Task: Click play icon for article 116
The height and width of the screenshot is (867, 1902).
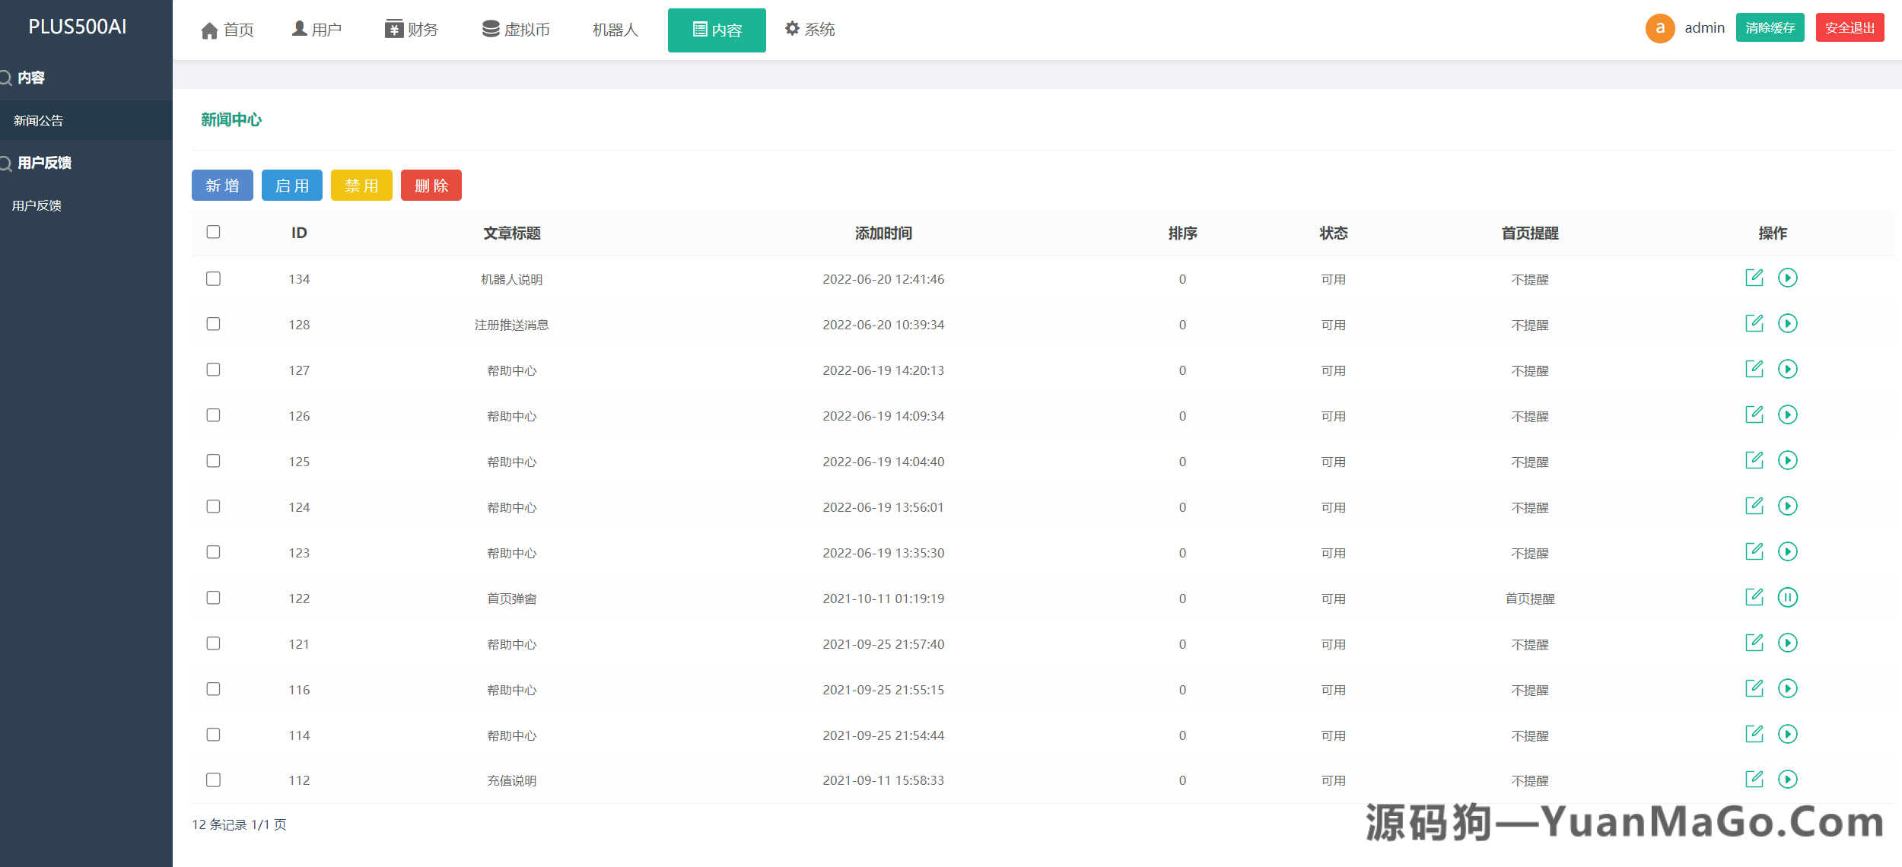Action: (1787, 688)
